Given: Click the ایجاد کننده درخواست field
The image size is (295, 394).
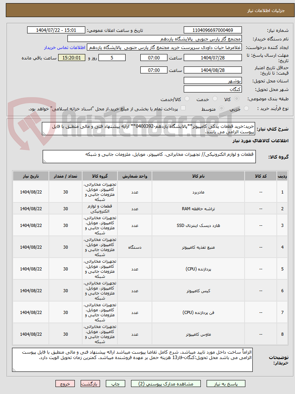Looking at the screenshot, I should [x=164, y=47].
